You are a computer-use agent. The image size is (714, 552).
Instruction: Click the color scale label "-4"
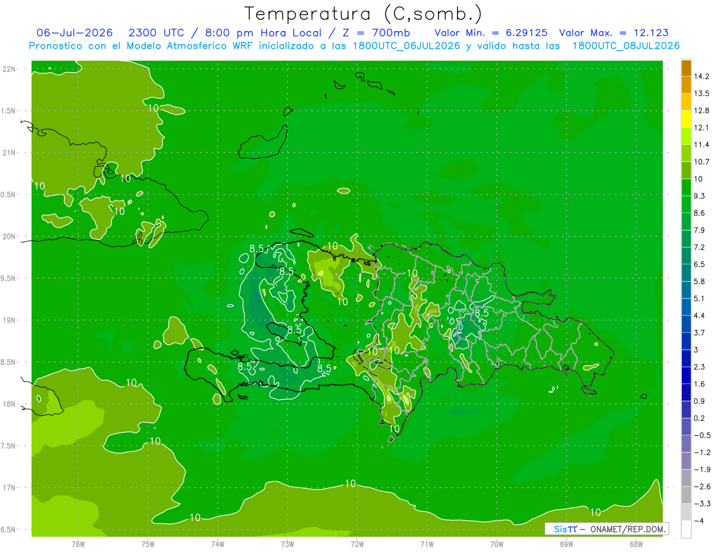(x=700, y=521)
